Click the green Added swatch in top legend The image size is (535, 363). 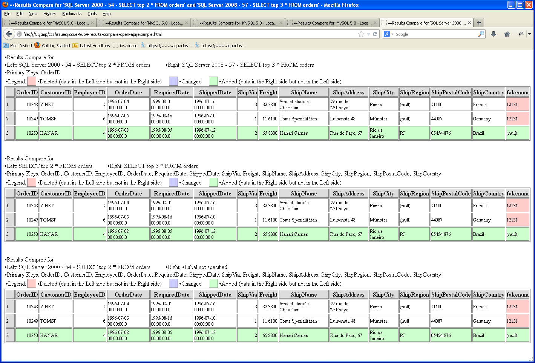(x=213, y=81)
